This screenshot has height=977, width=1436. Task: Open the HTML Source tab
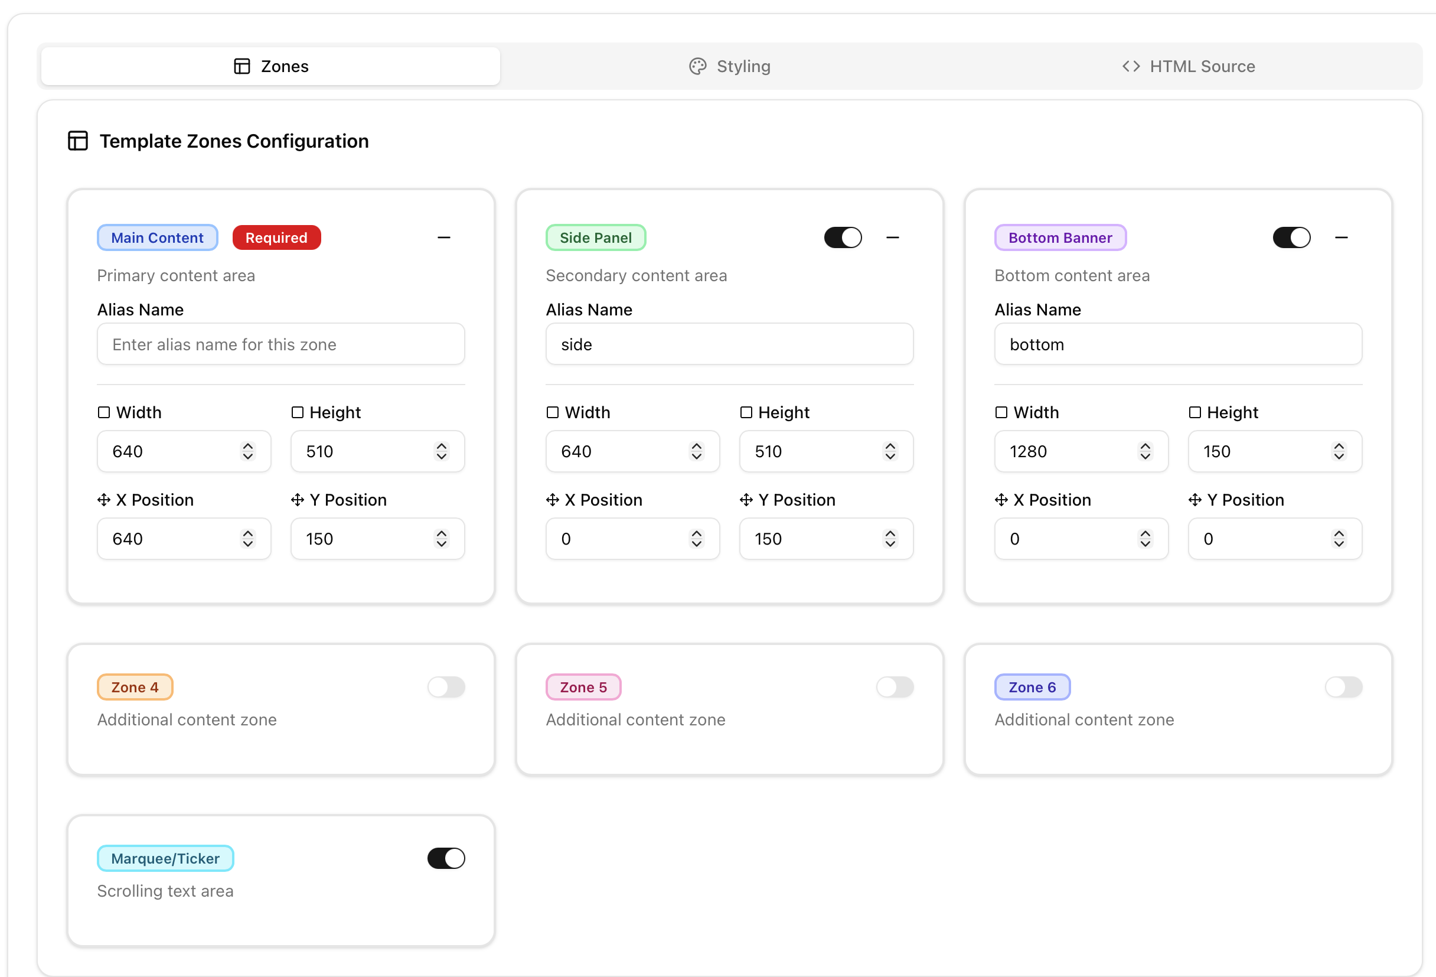[1188, 66]
